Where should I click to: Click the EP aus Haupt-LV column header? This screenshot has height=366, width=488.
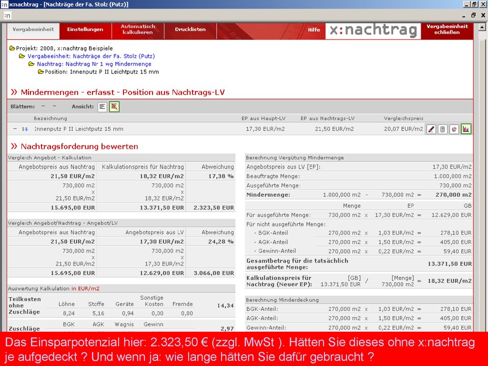click(x=263, y=118)
